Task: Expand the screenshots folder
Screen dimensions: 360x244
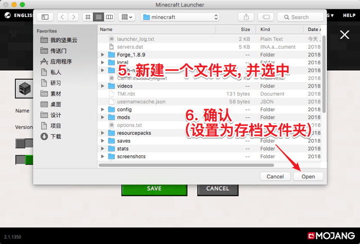Action: click(102, 156)
